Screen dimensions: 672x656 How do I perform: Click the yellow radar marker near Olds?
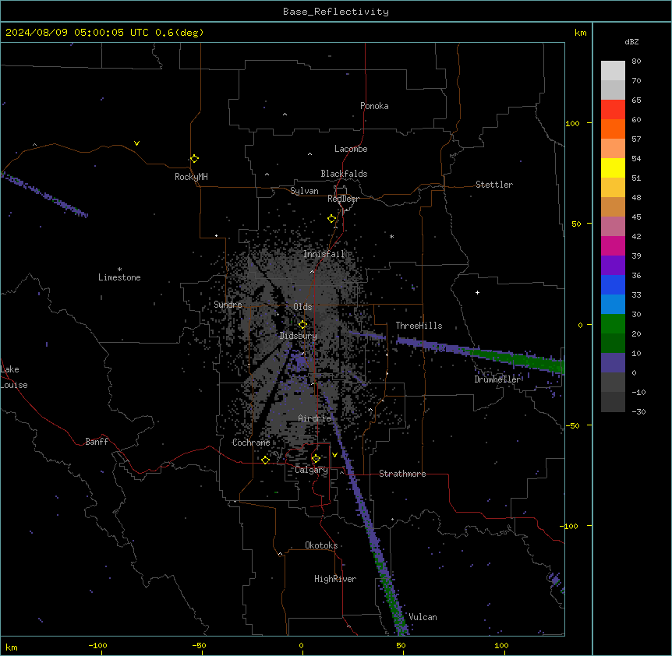[302, 325]
